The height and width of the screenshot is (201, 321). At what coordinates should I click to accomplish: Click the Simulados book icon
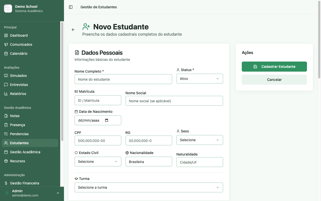click(x=6, y=76)
